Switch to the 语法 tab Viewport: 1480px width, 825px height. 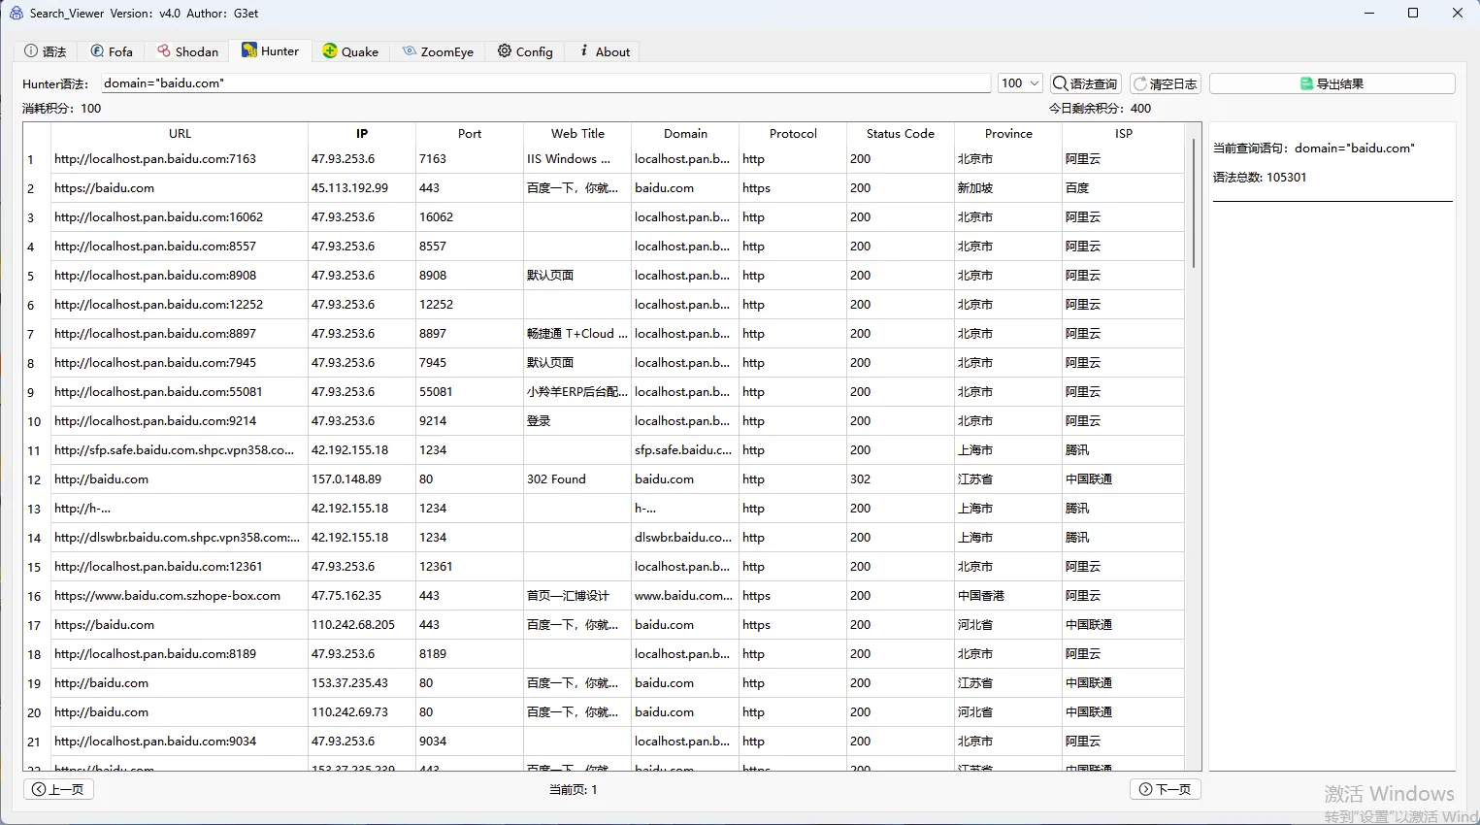[46, 51]
